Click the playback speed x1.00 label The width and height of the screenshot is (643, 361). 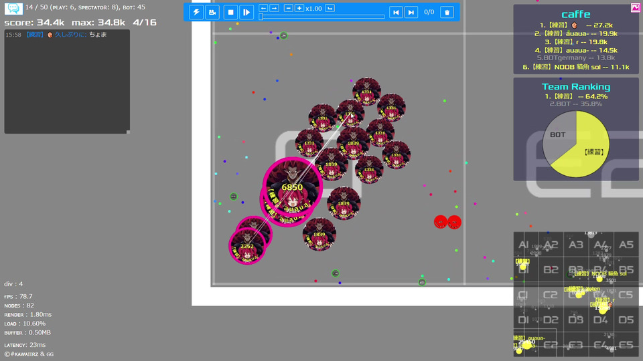click(313, 9)
